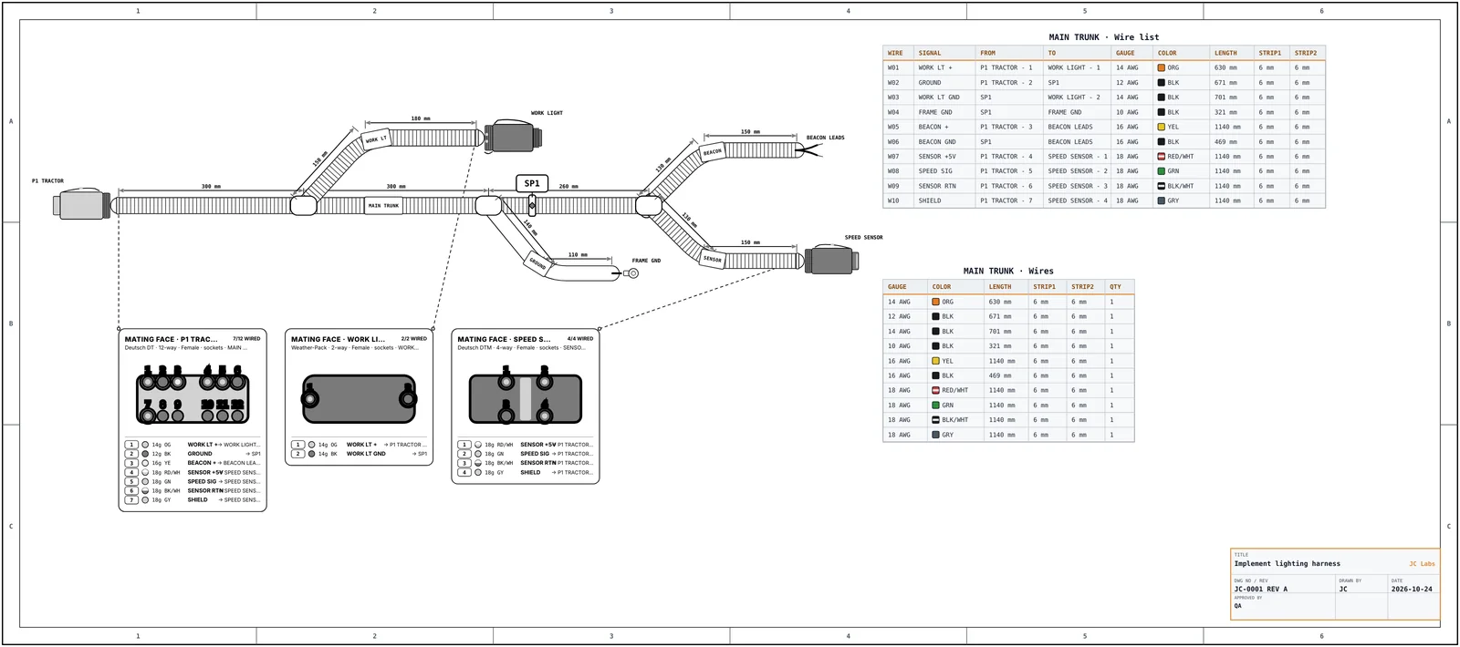Click the MAIN TRUNK label tag on harness
The width and height of the screenshot is (1460, 647).
[383, 205]
